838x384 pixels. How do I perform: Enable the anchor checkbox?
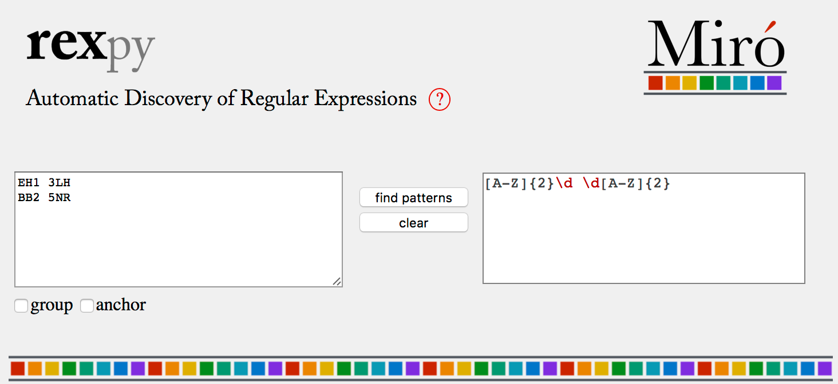[x=87, y=306]
